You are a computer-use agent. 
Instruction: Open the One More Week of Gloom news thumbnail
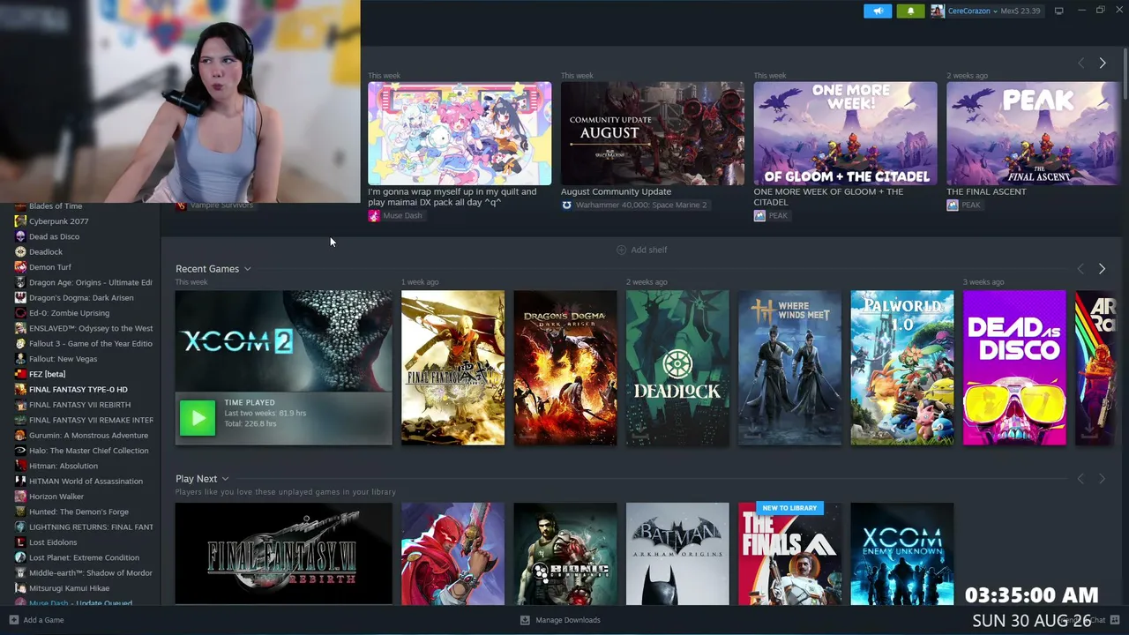[845, 133]
